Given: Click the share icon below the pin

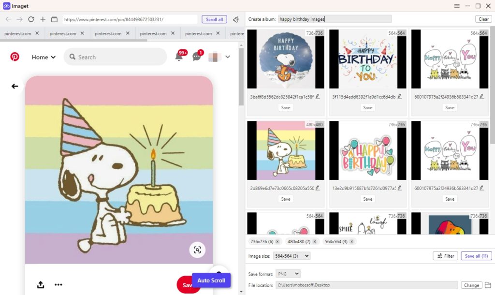Looking at the screenshot, I should (x=41, y=285).
